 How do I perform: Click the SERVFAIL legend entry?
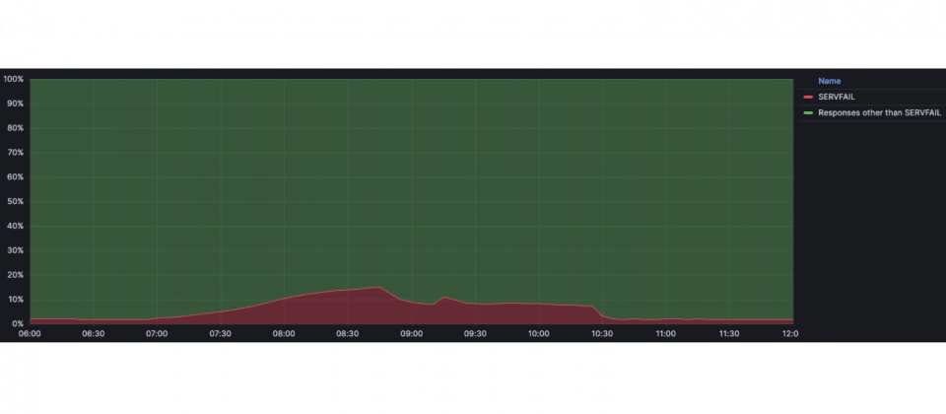click(x=837, y=97)
